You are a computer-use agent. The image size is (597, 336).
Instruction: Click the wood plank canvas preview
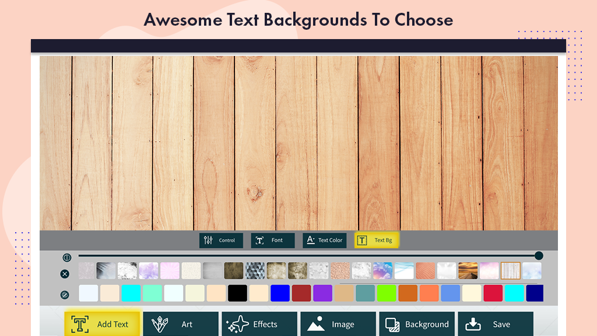pyautogui.click(x=298, y=143)
